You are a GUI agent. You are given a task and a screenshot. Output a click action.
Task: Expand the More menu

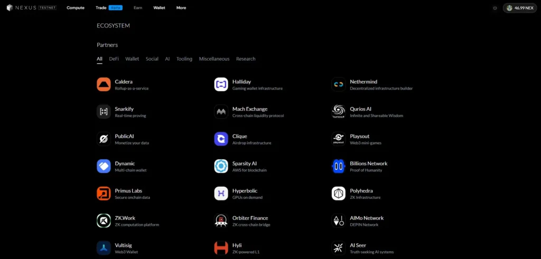181,8
